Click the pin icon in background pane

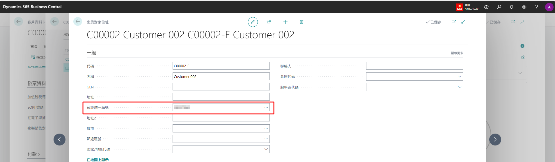tap(522, 57)
